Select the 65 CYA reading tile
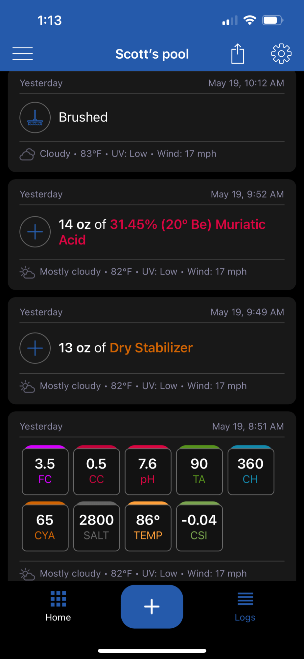The image size is (304, 659). pyautogui.click(x=45, y=527)
